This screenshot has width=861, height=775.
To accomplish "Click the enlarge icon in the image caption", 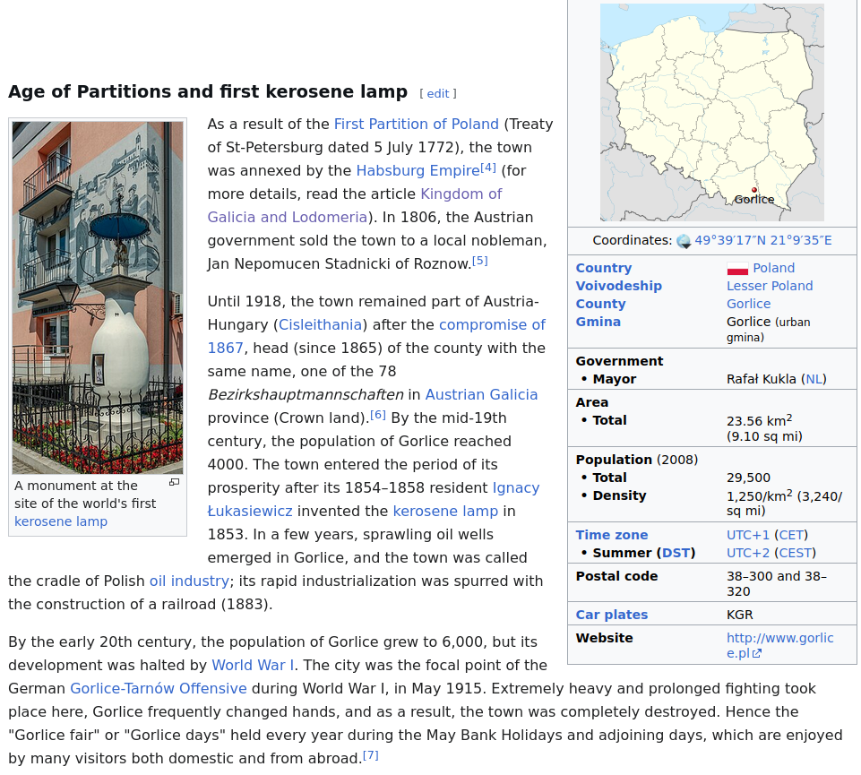I will point(174,483).
